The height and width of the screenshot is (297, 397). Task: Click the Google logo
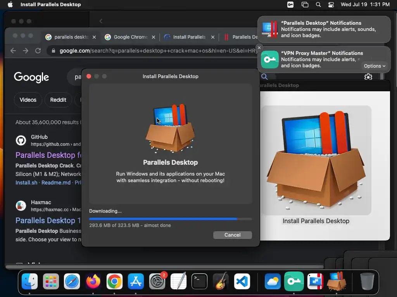[x=31, y=77]
